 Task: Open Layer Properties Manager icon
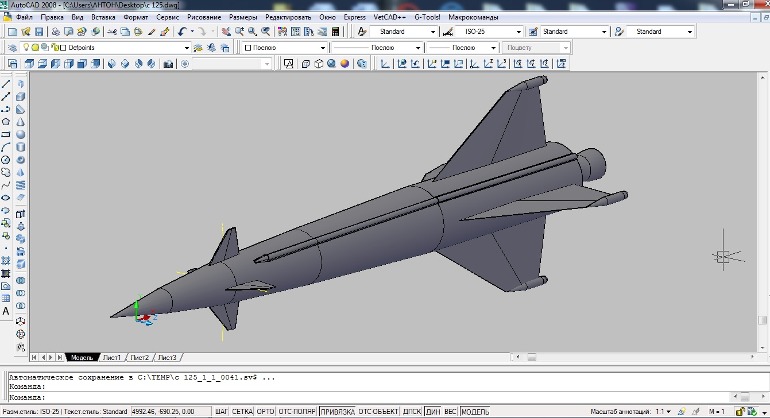point(13,48)
